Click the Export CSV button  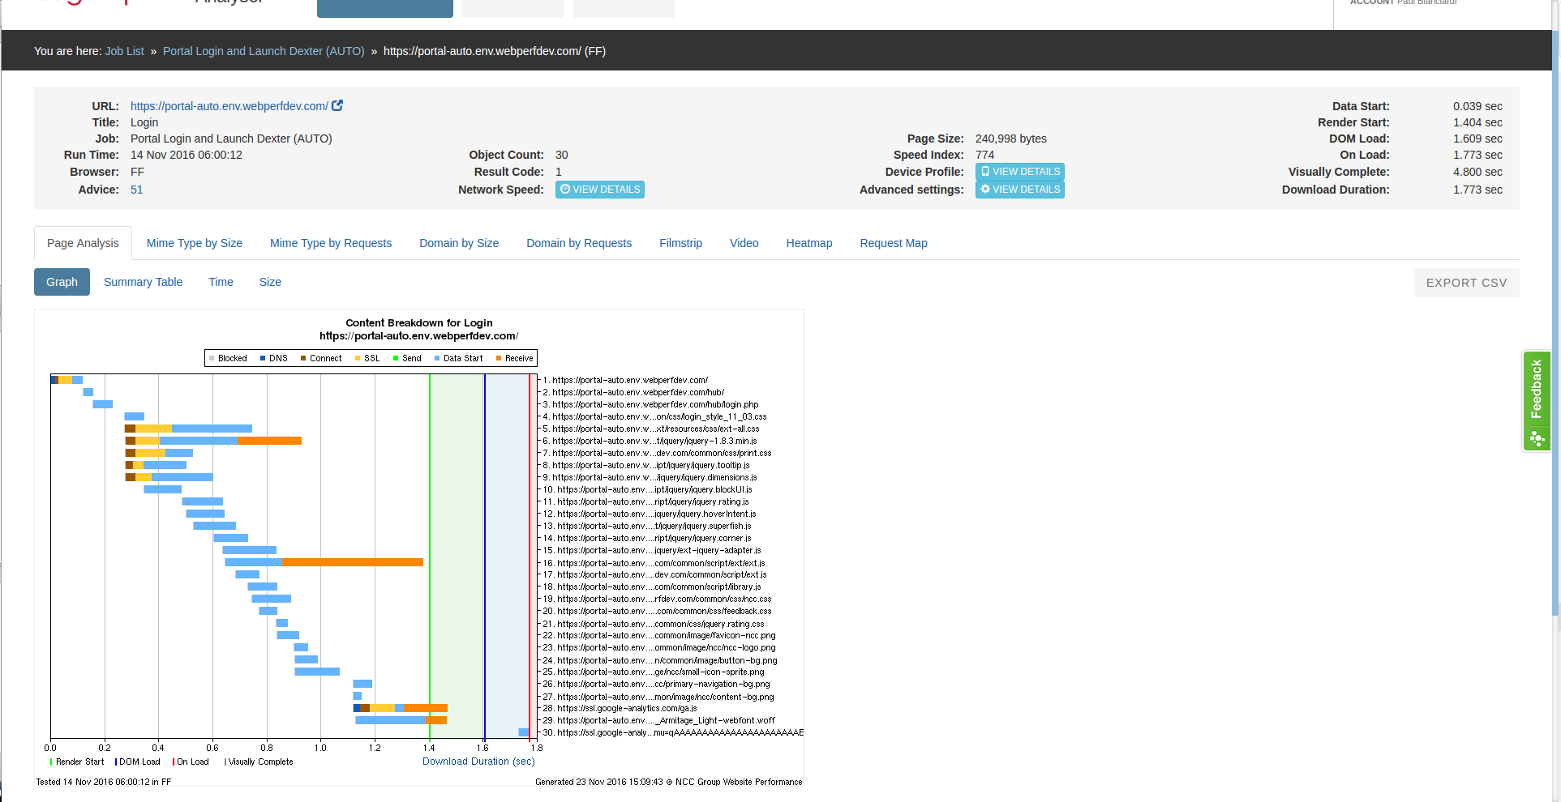coord(1466,283)
